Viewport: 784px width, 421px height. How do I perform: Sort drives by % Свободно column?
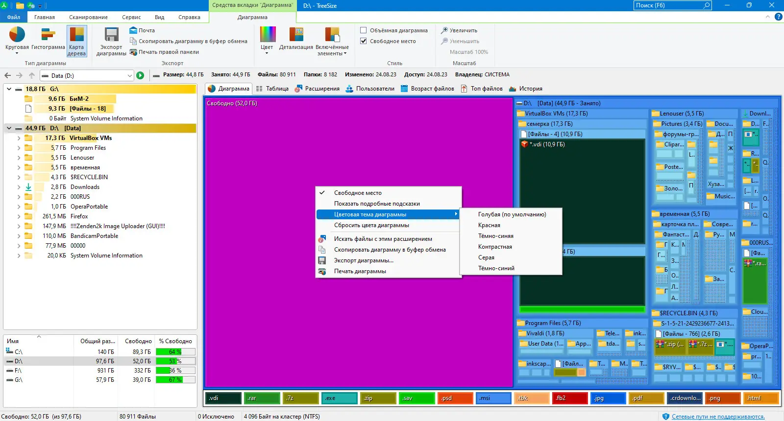coord(175,341)
